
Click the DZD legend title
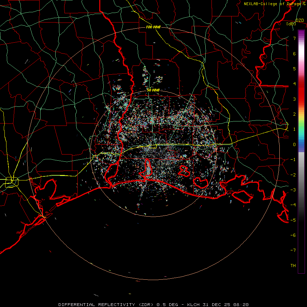(x=300, y=20)
